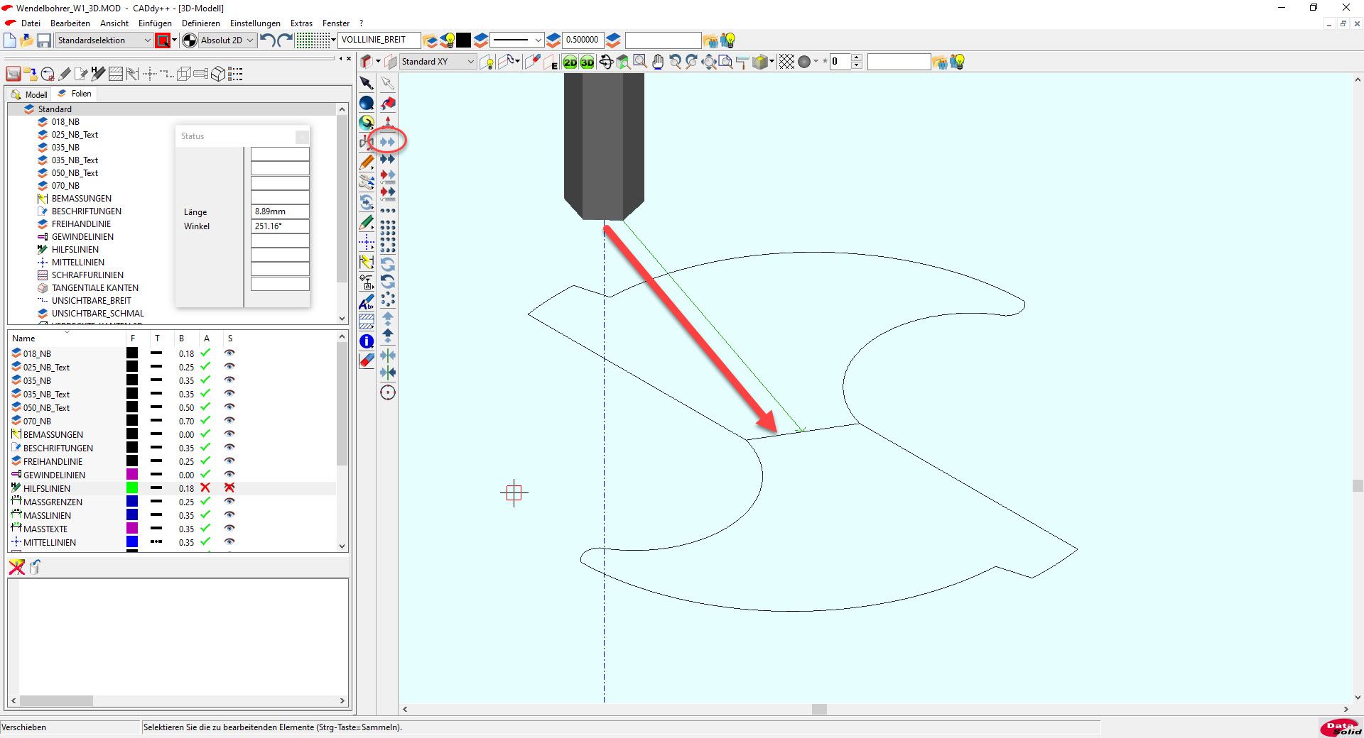This screenshot has height=738, width=1364.
Task: Click the save floppy disk icon
Action: point(44,40)
